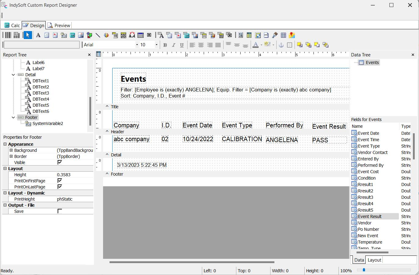Image resolution: width=419 pixels, height=275 pixels.
Task: Enable the Save checkbox under Output
Action: pos(60,211)
